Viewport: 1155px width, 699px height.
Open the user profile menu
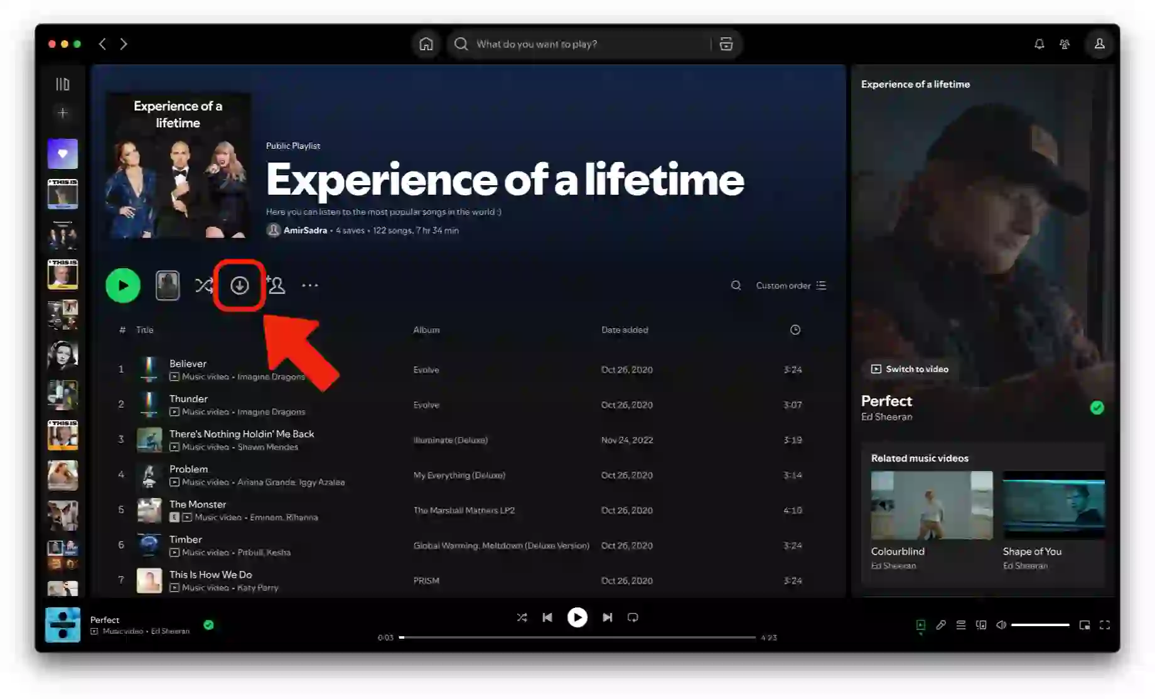[1100, 44]
